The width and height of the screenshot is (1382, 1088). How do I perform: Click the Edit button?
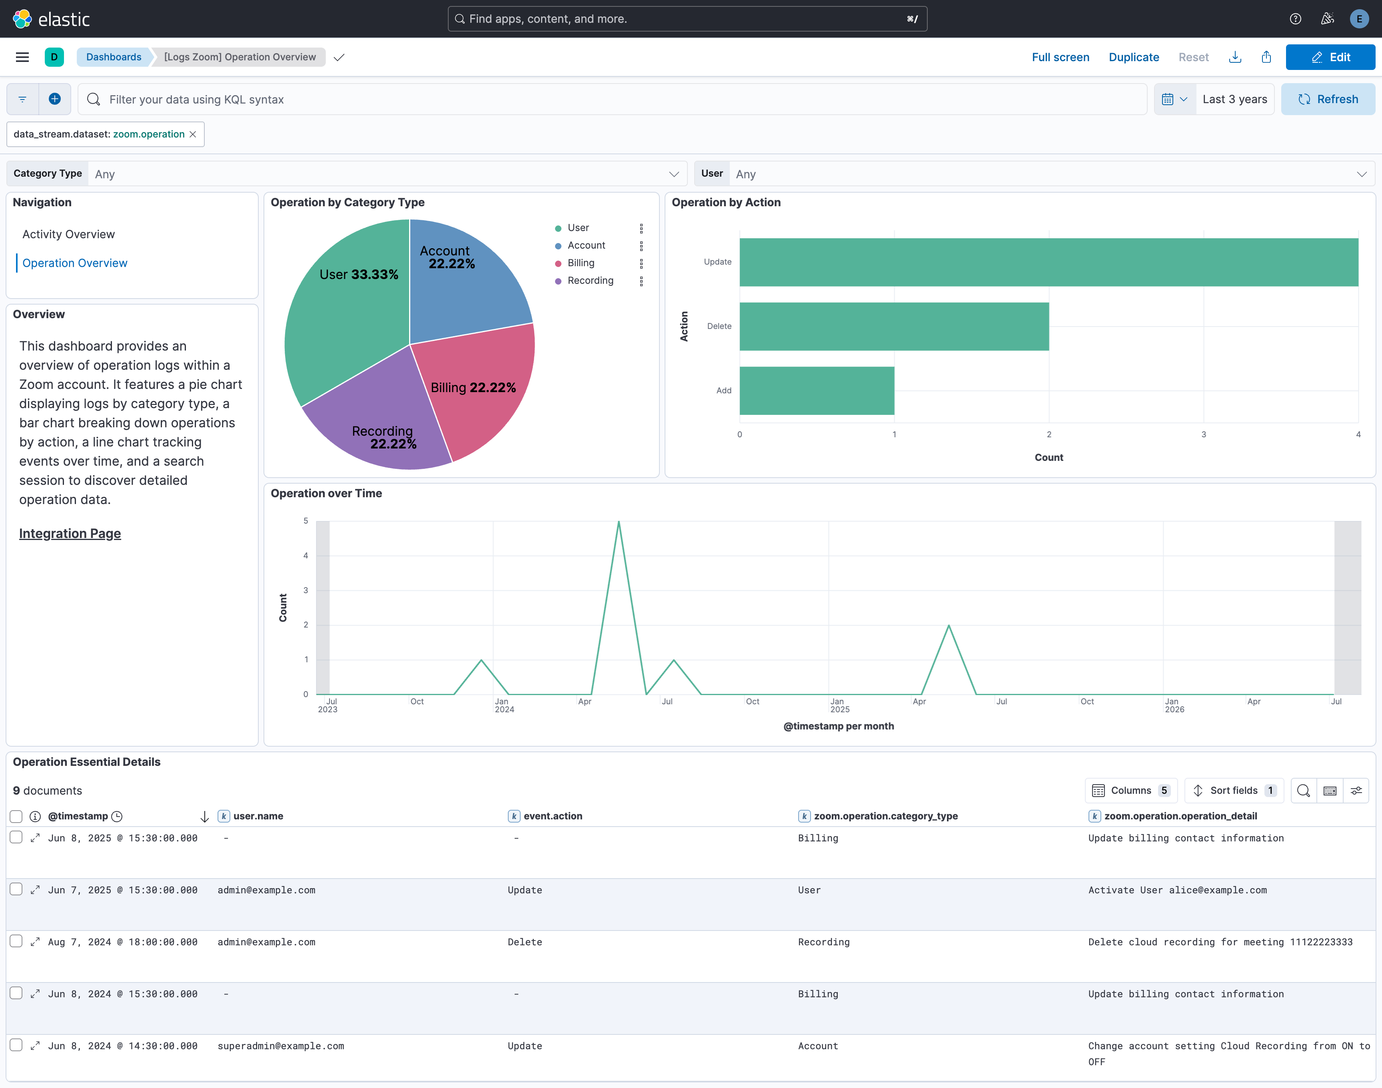[1330, 57]
